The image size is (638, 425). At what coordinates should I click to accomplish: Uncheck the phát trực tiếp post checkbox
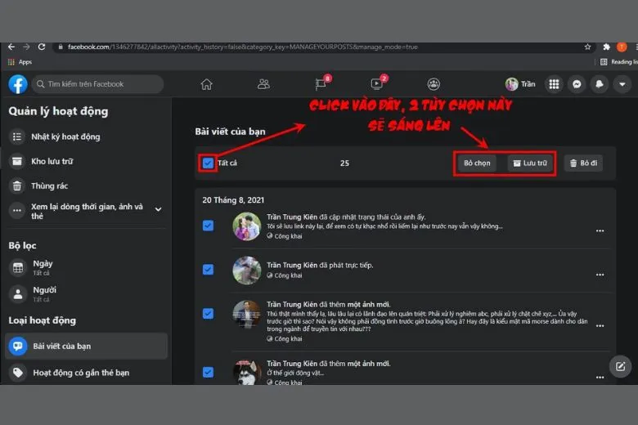pos(208,270)
